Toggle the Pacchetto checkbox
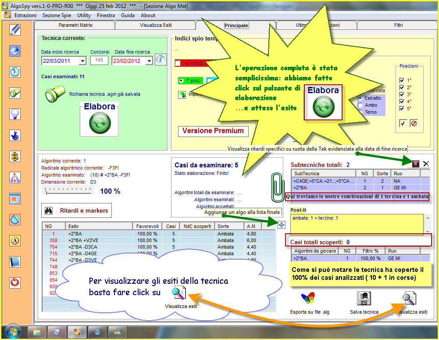 (177, 63)
